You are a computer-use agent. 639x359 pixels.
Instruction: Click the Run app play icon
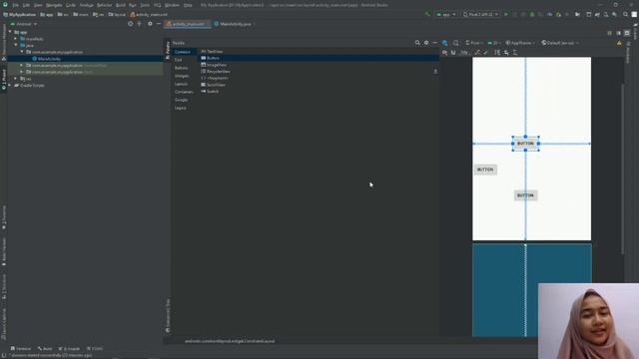pyautogui.click(x=506, y=14)
